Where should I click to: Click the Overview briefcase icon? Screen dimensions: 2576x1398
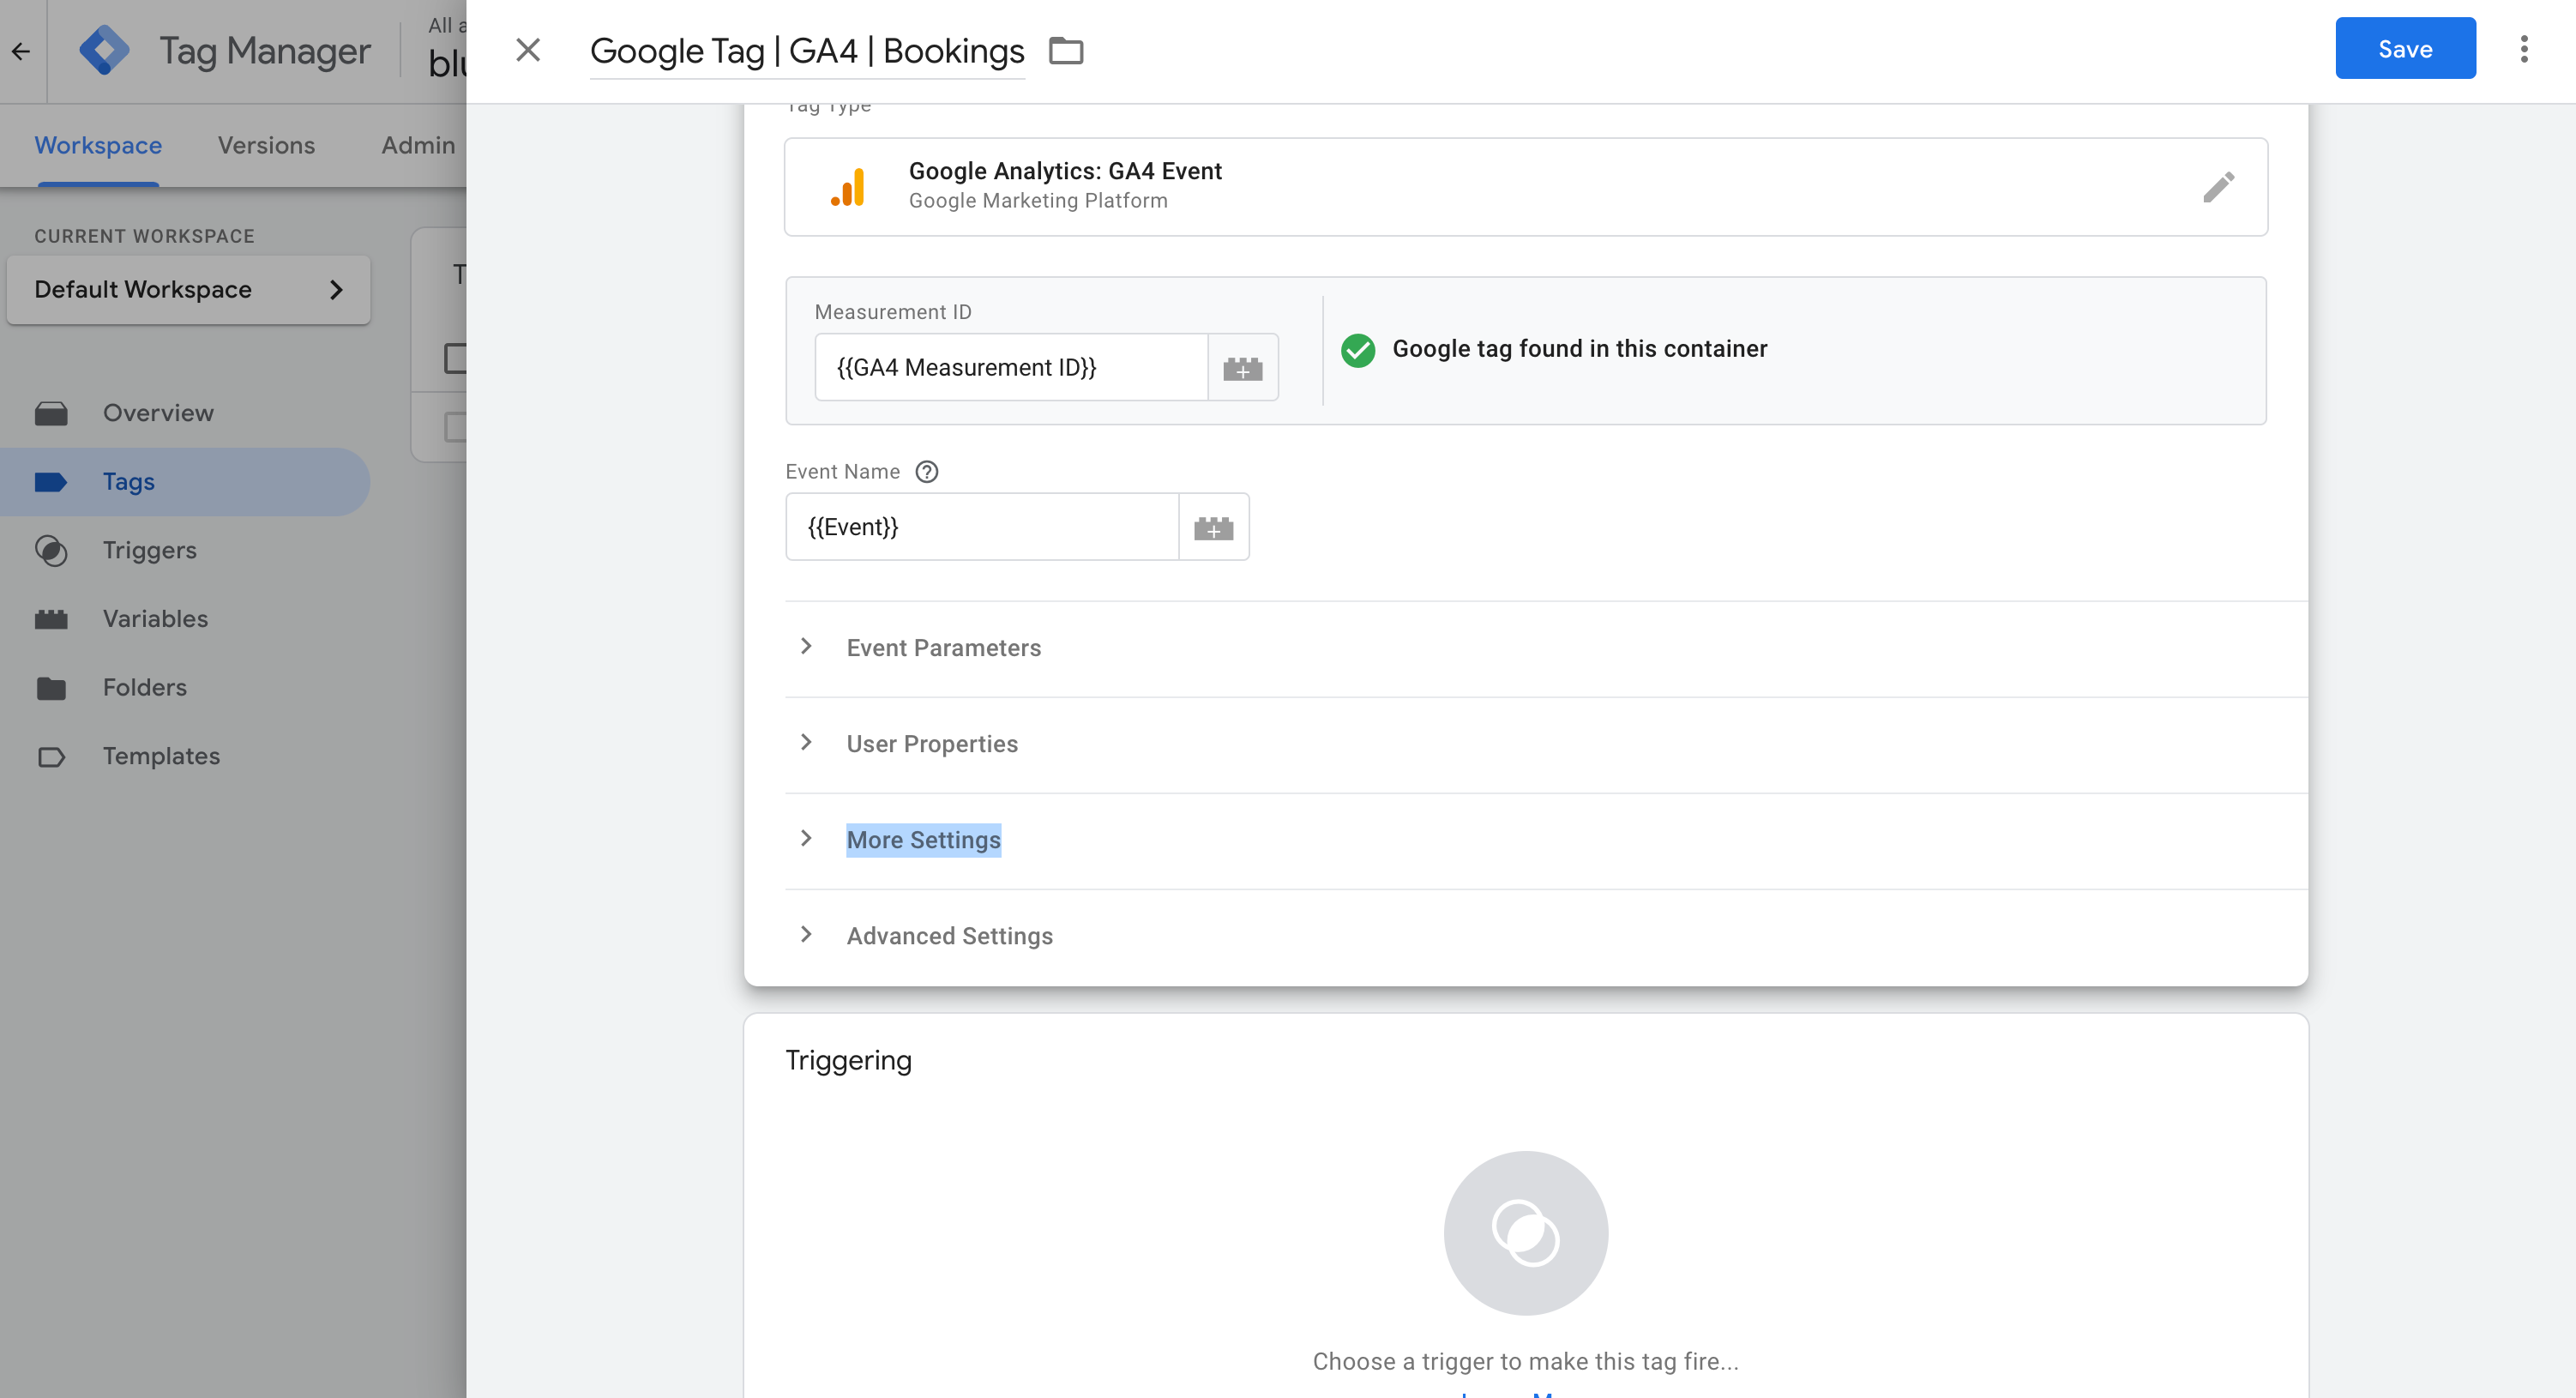(x=51, y=413)
